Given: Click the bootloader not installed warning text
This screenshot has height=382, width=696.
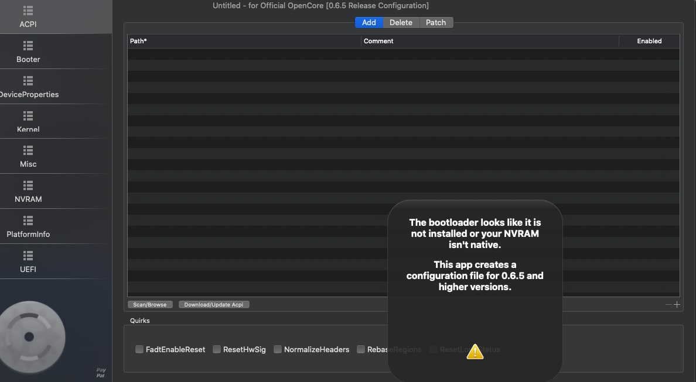Looking at the screenshot, I should tap(475, 233).
